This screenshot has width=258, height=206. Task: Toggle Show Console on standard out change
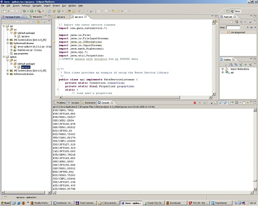click(221, 103)
